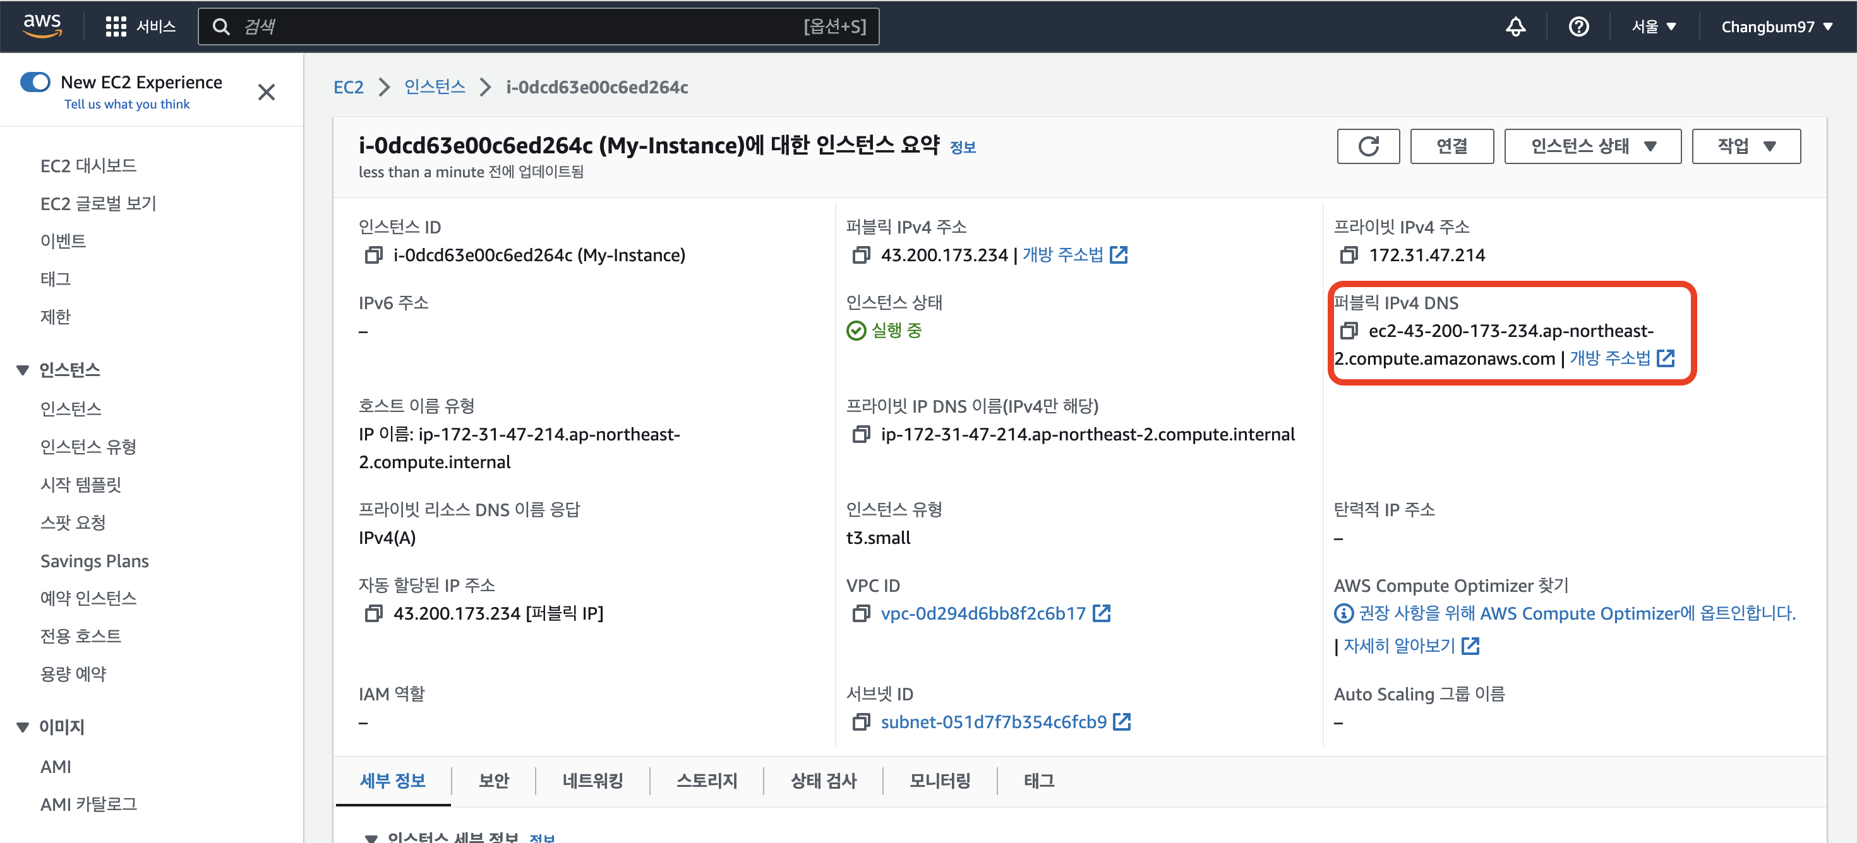Open the 서울 region selector

1654,27
